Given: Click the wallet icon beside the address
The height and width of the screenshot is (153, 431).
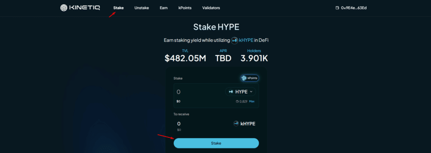Looking at the screenshot, I should (337, 8).
